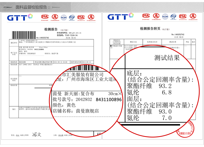This screenshot has width=204, height=147.
Task: Click No:140252742 beside the barcode
Action: click(x=43, y=38)
